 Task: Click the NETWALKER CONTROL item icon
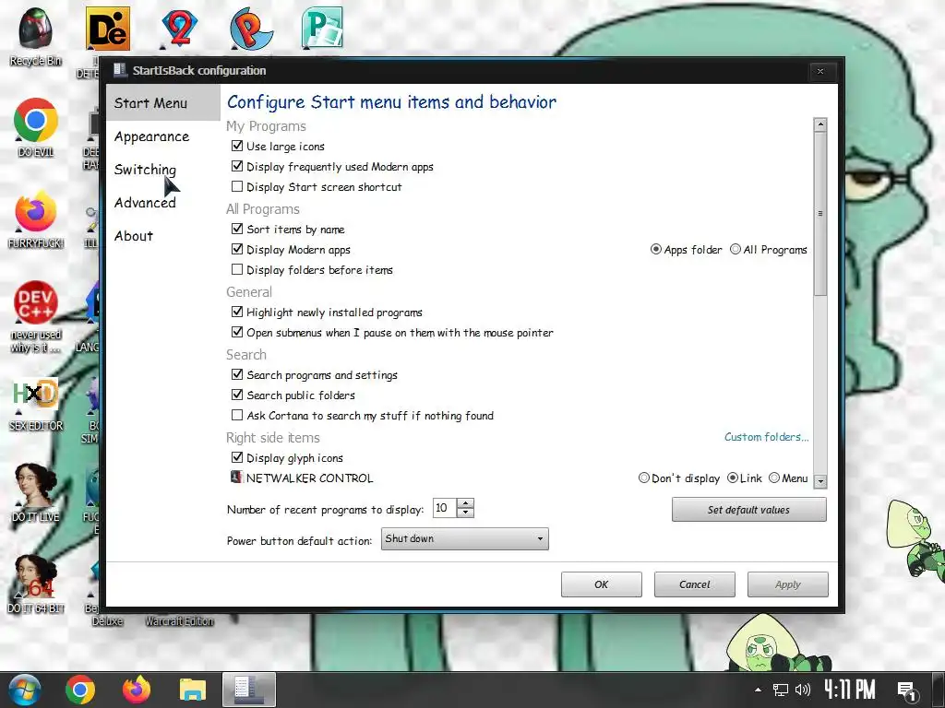pyautogui.click(x=236, y=477)
